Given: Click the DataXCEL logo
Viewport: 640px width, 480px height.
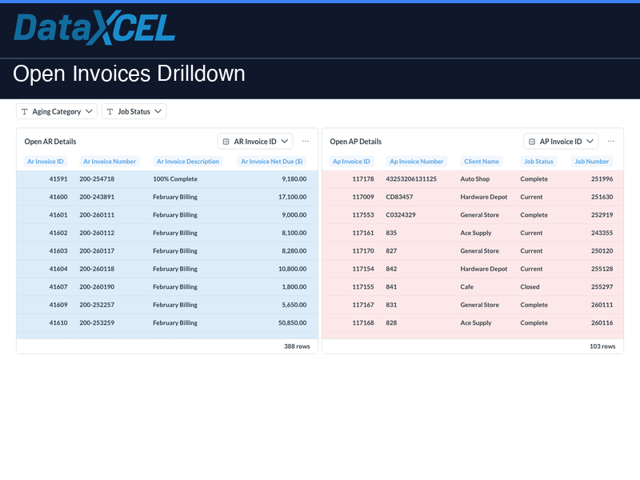Looking at the screenshot, I should click(94, 28).
